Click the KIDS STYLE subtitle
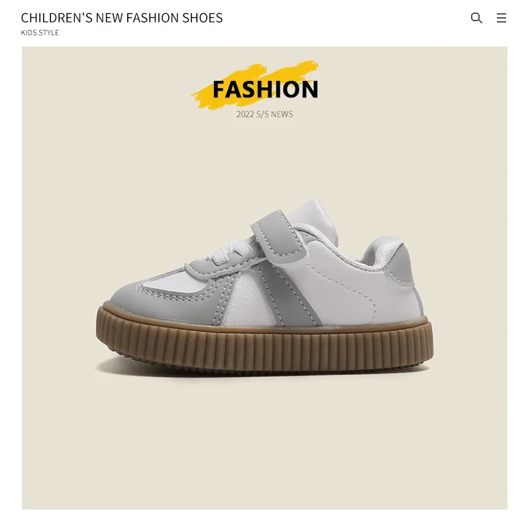Screen dimensions: 530x530 point(40,32)
